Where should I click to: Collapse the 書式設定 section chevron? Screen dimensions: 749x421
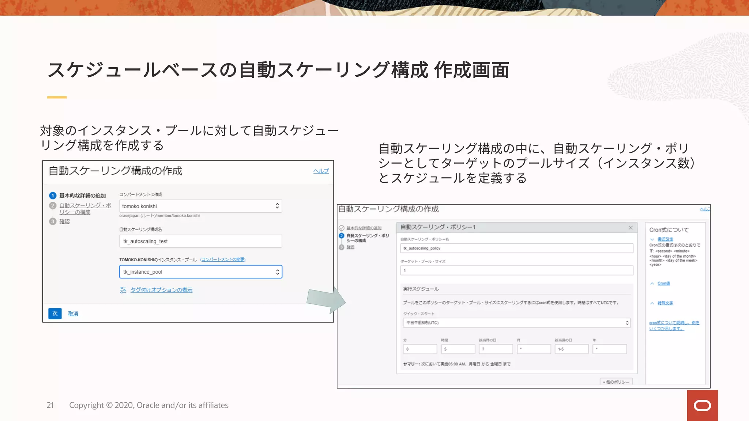point(652,239)
